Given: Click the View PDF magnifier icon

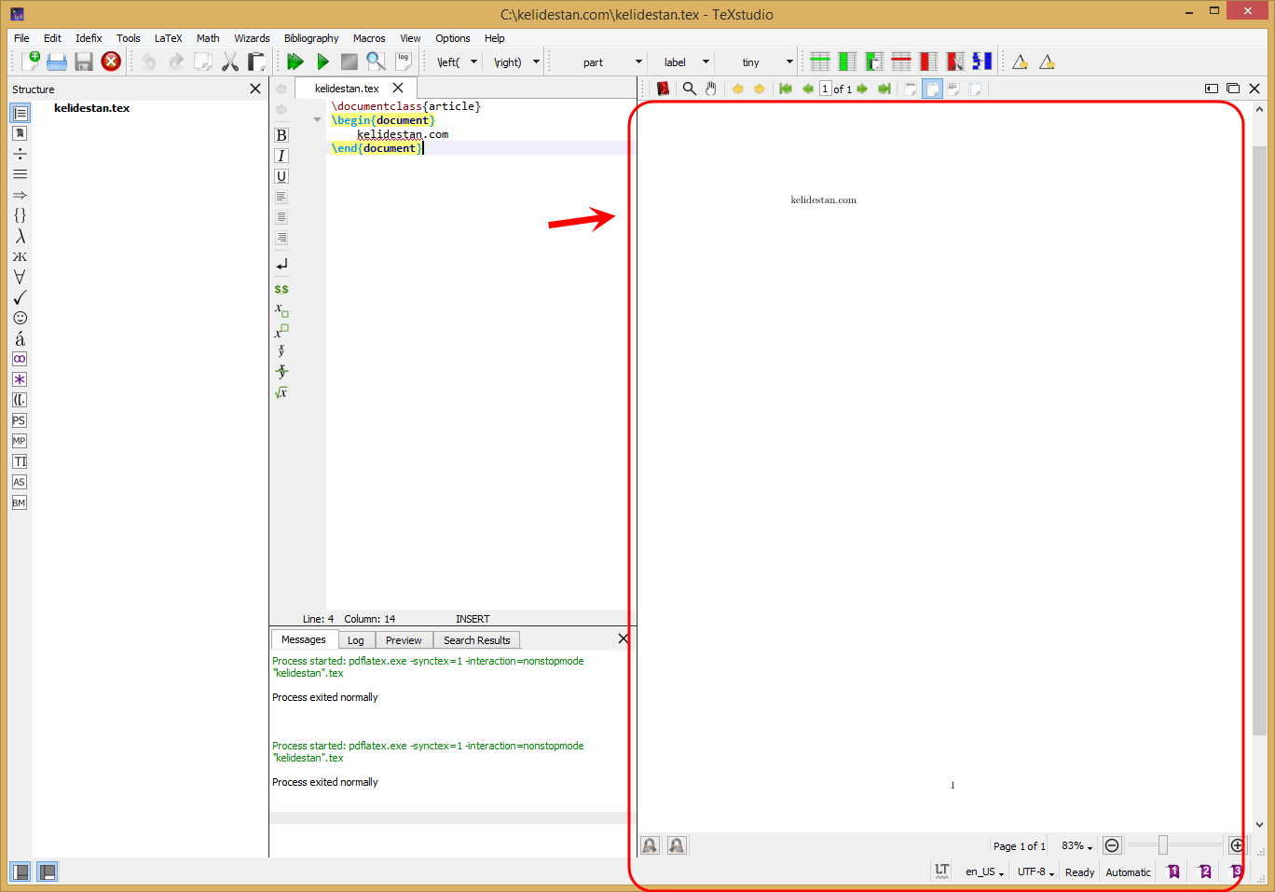Looking at the screenshot, I should coord(376,62).
